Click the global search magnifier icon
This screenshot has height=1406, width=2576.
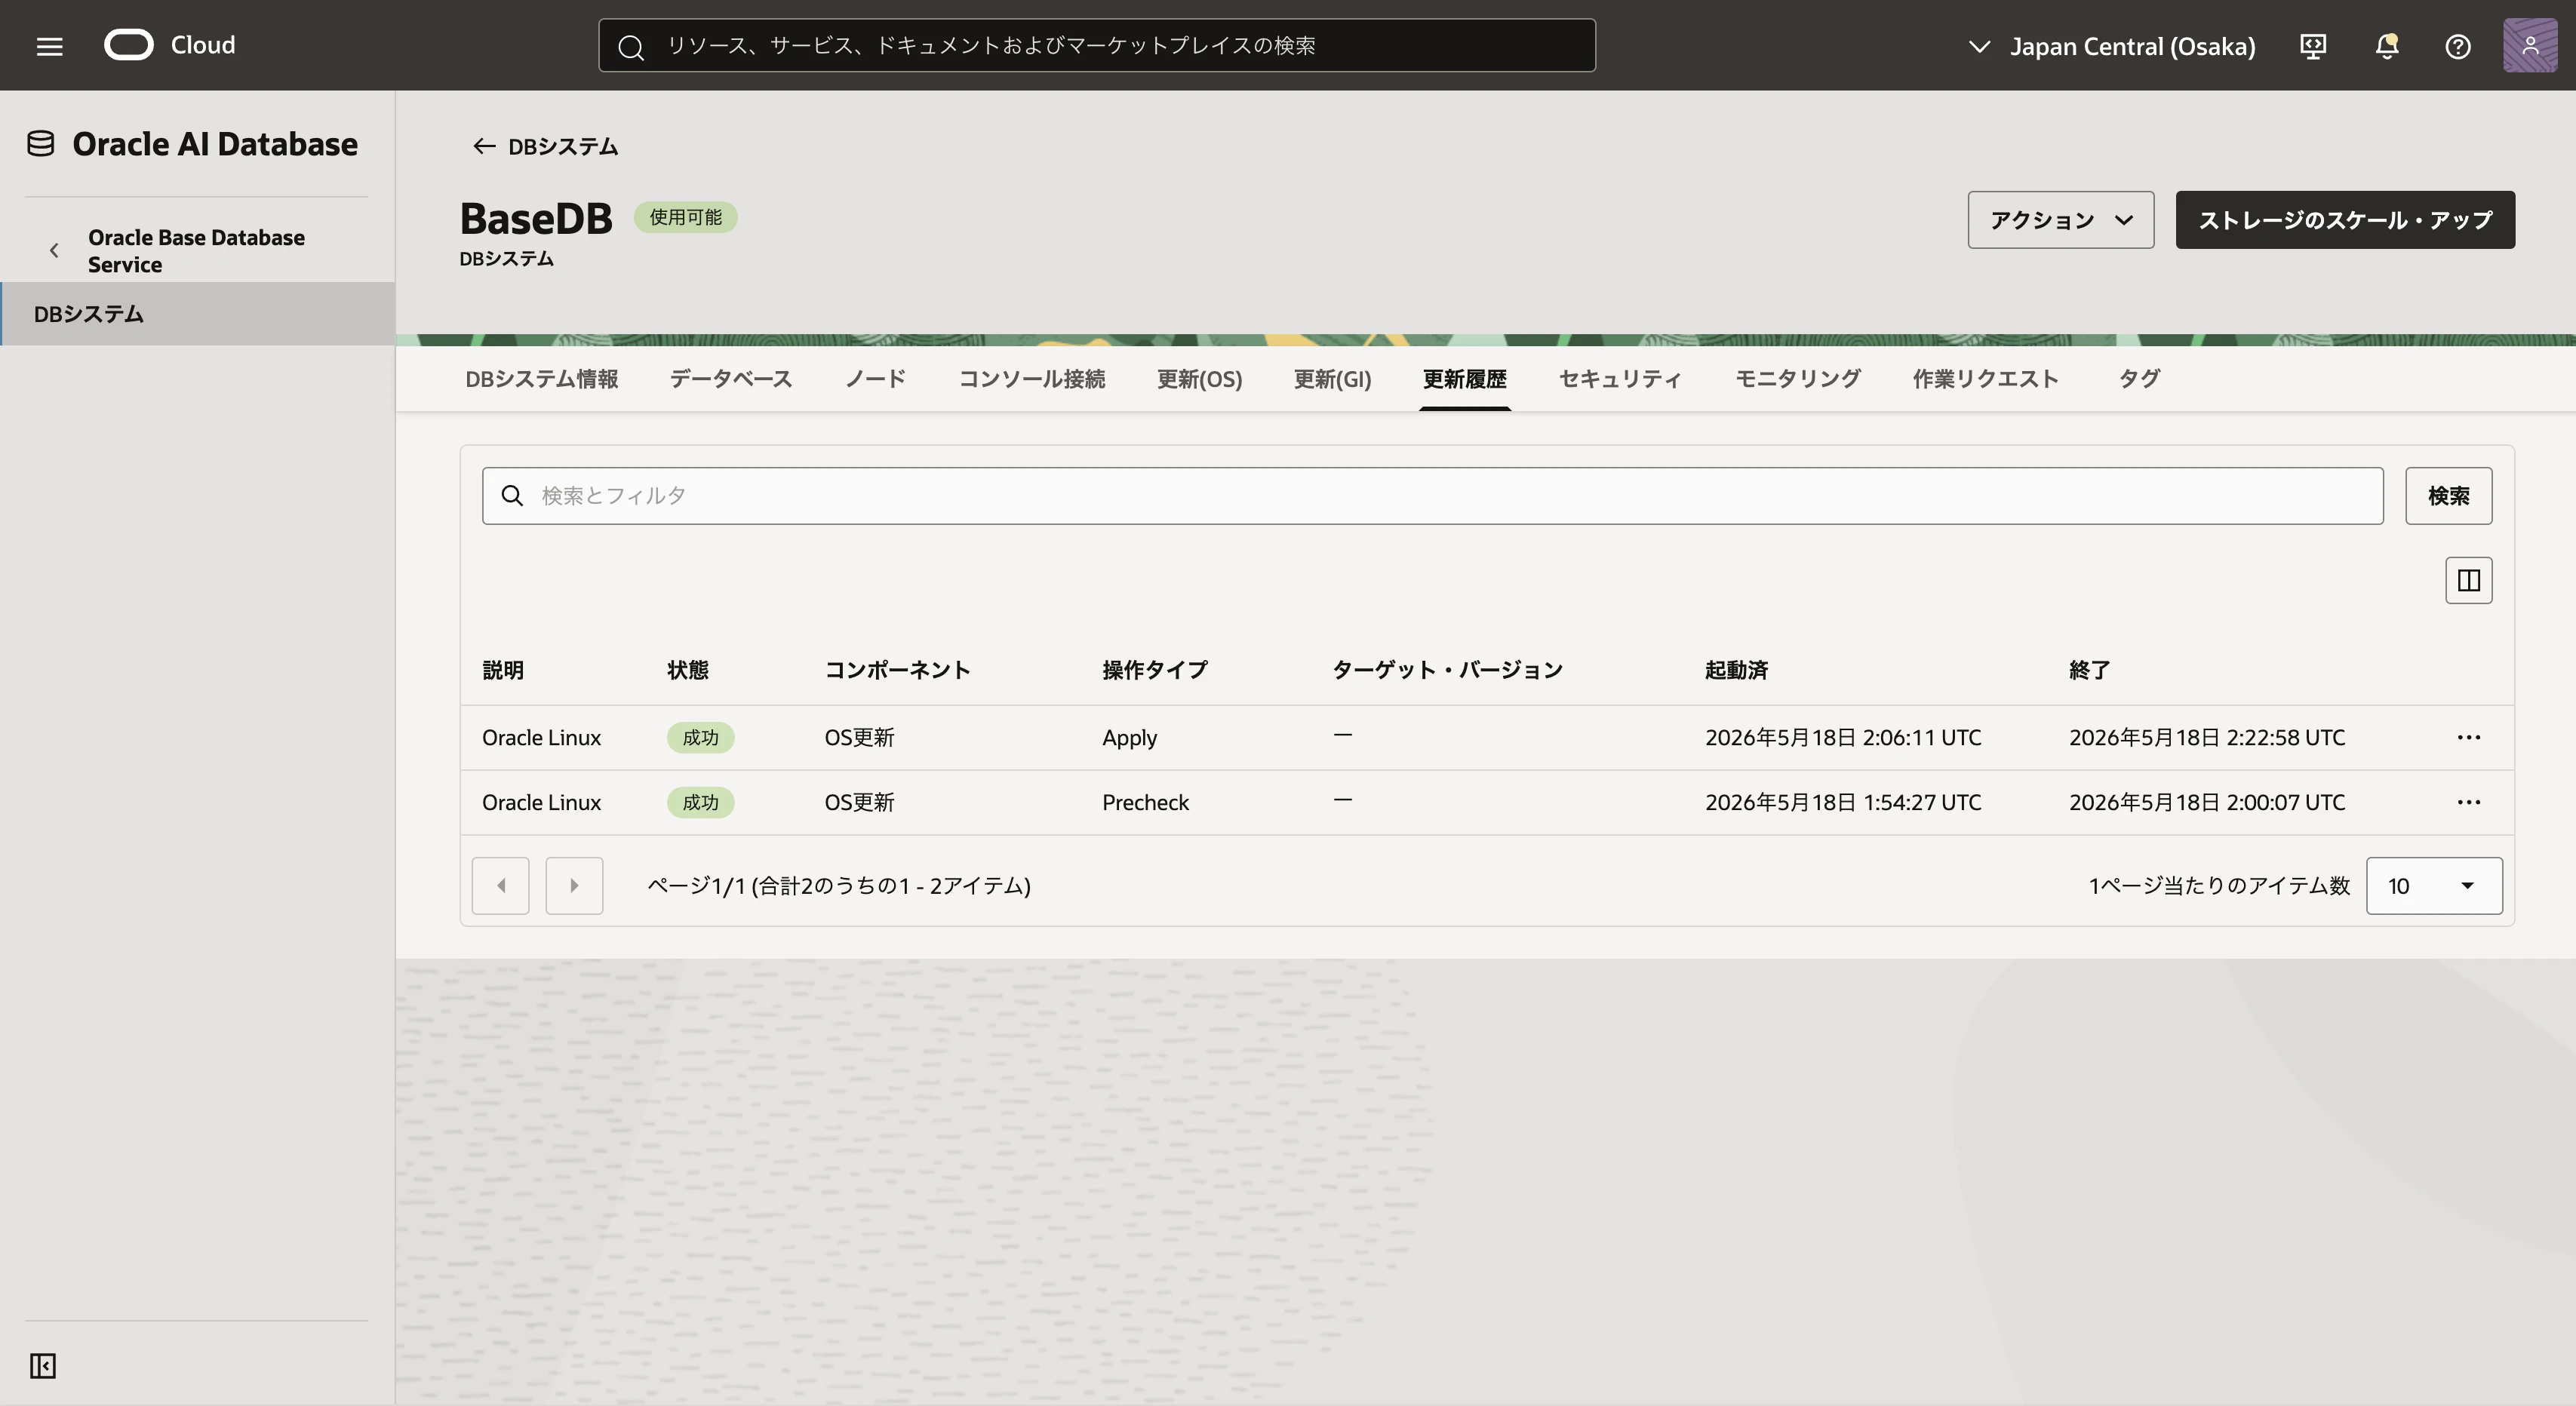[x=631, y=47]
